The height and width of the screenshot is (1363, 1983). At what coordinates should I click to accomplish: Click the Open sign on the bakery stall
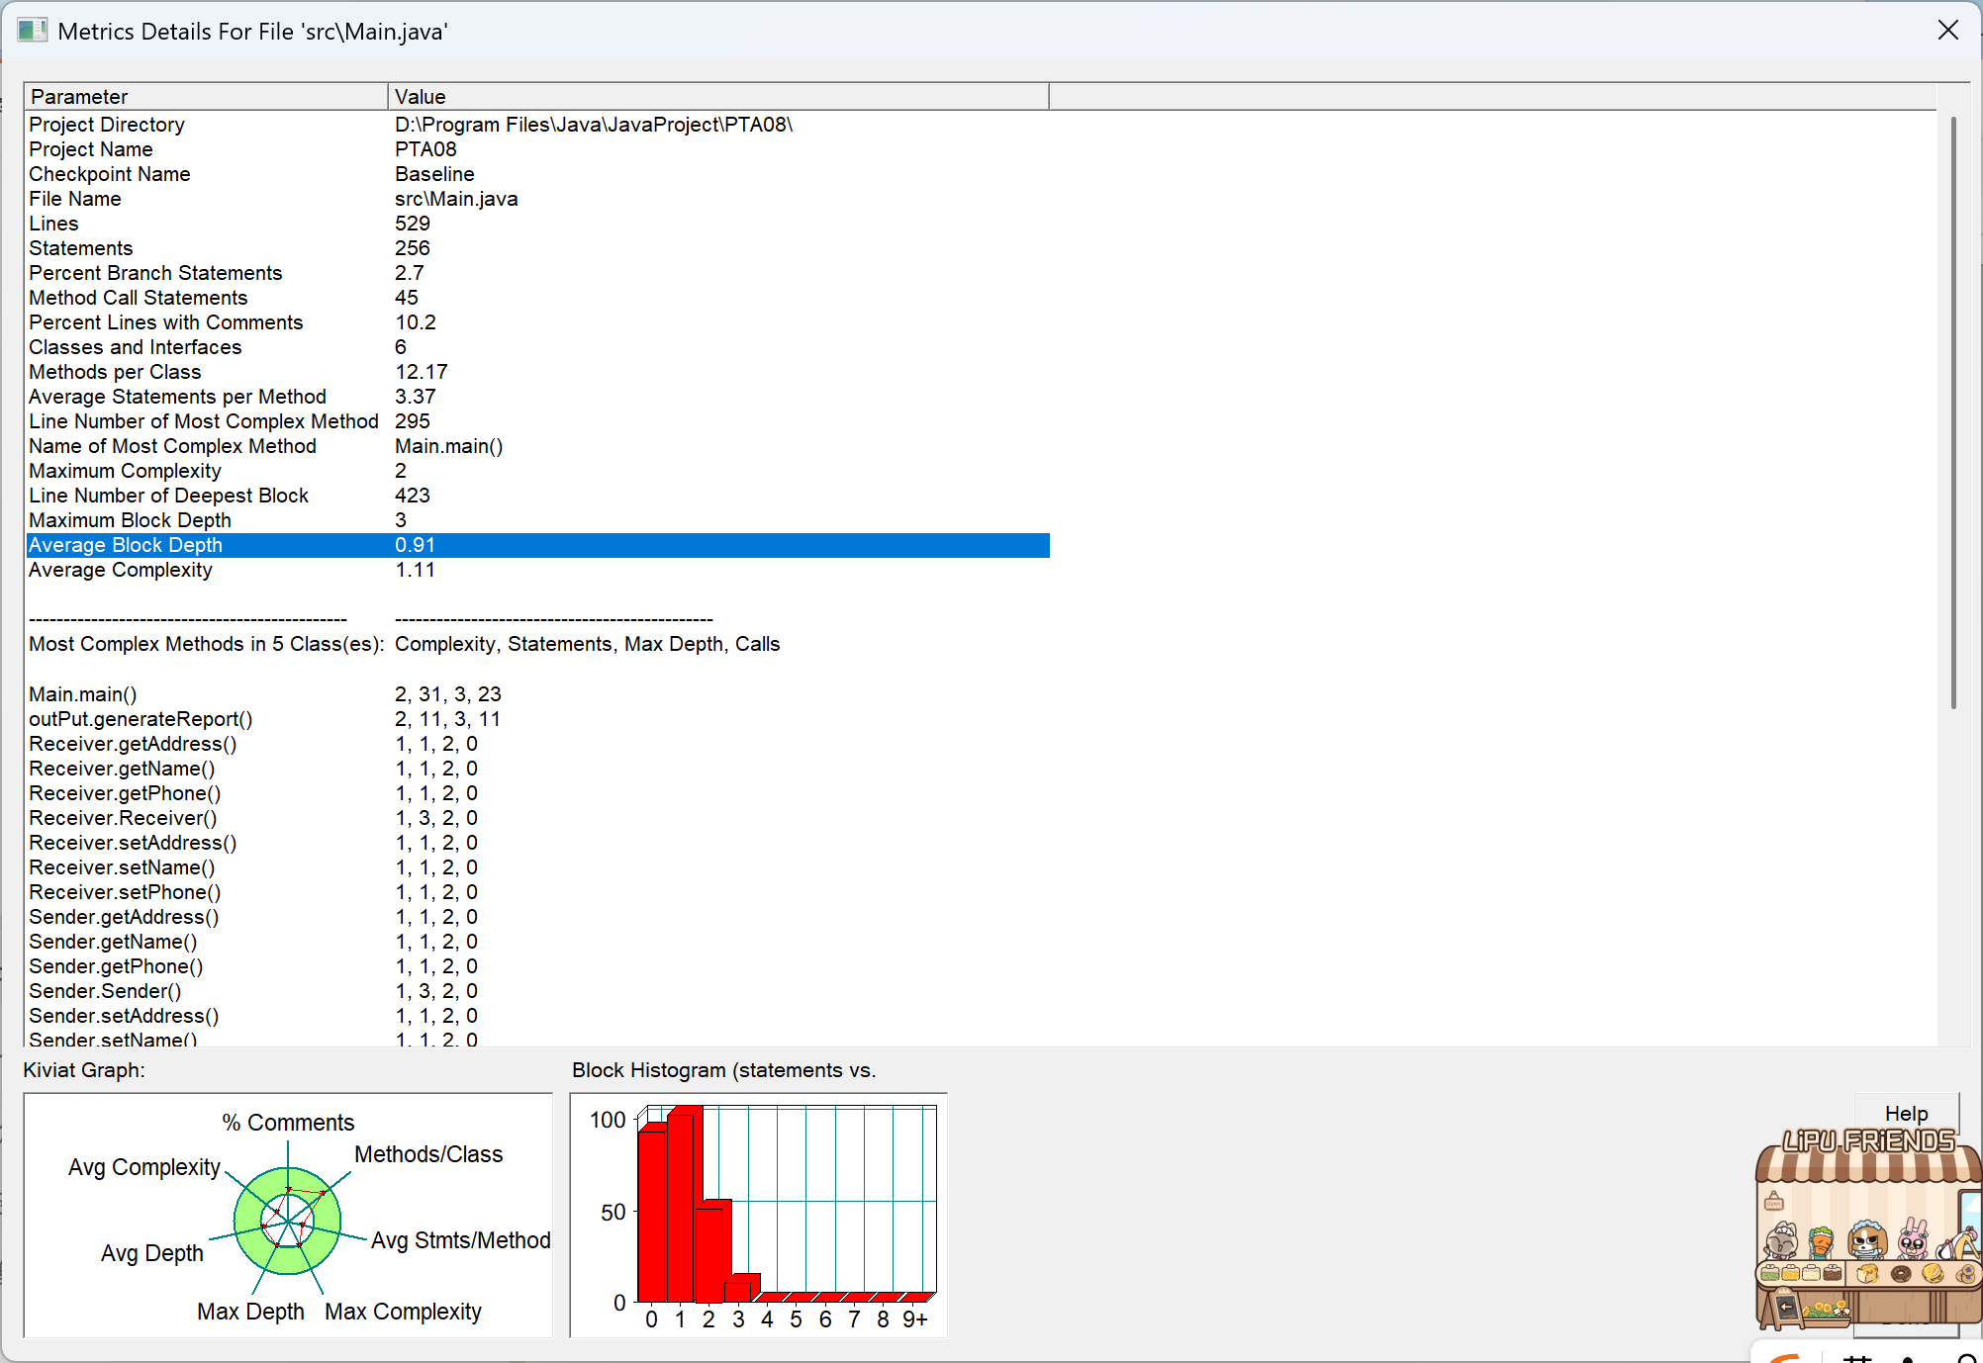click(1773, 1203)
